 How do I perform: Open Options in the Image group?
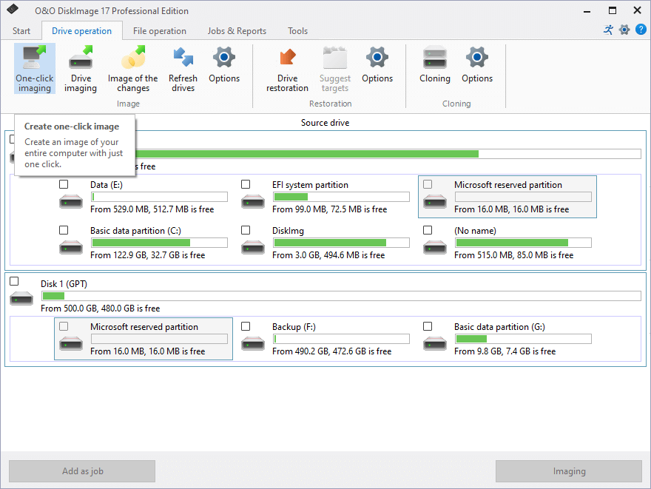[x=224, y=65]
